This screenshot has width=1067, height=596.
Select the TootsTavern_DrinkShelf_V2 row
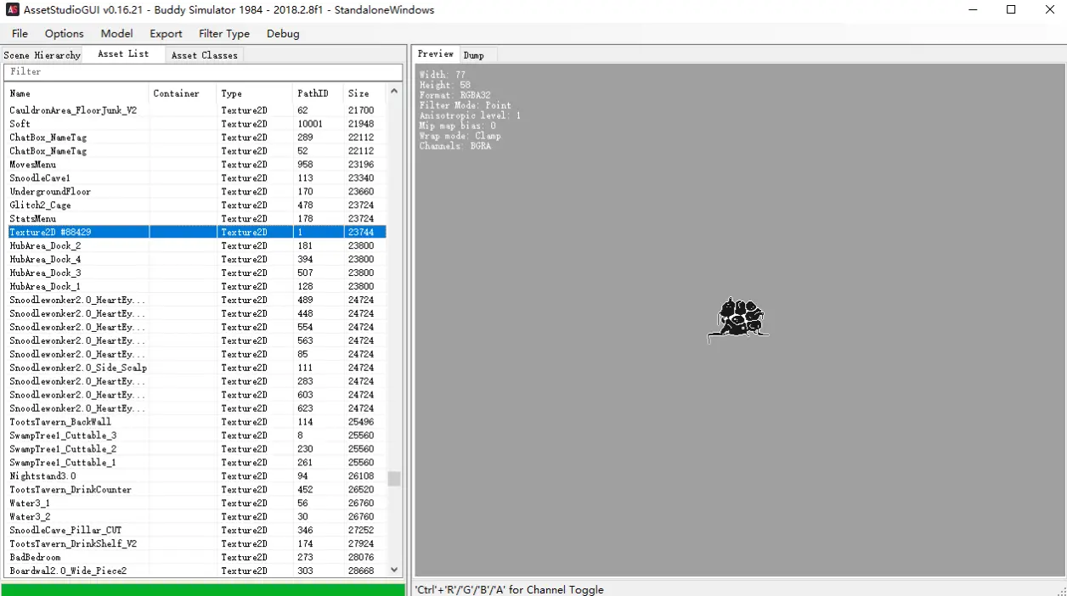pos(195,544)
